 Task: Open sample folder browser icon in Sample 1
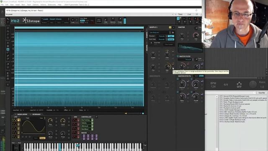(173, 33)
